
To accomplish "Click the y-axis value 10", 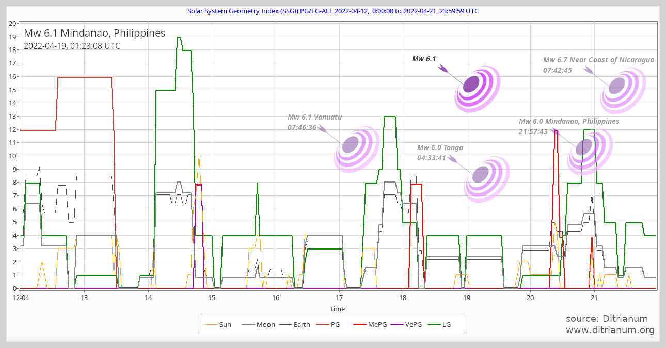I will 13,156.
